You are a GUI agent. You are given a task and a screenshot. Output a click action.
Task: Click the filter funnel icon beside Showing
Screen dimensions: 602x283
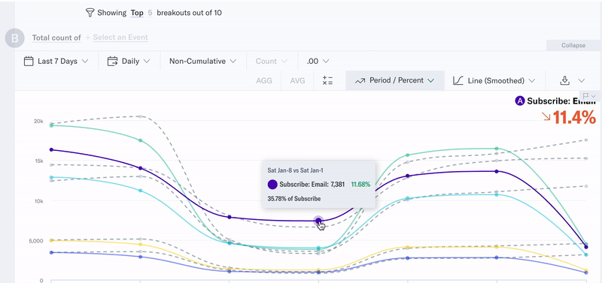pyautogui.click(x=90, y=13)
